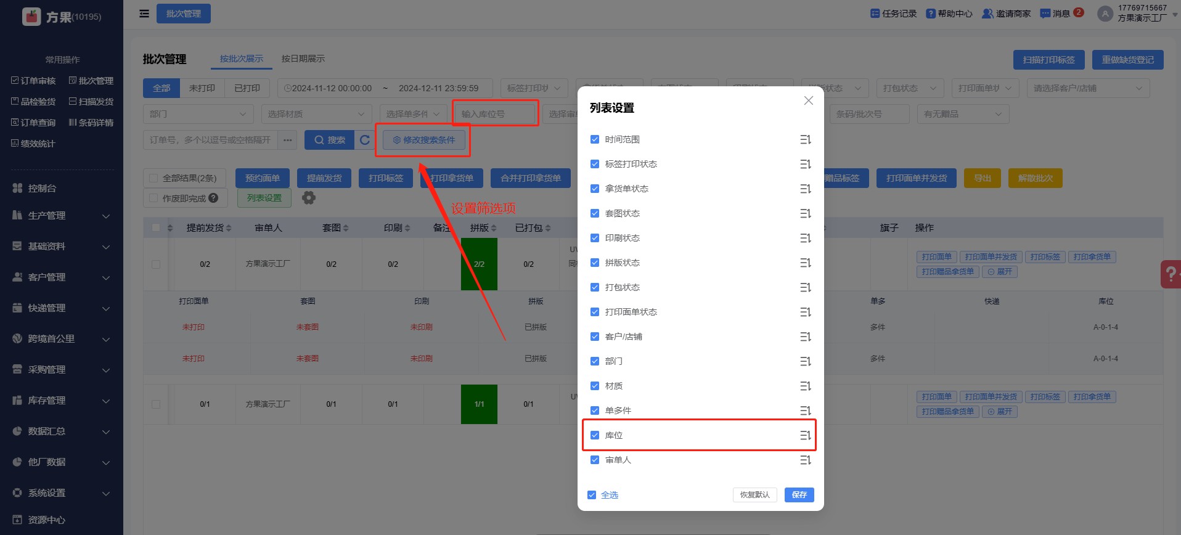Click the sort handle for 印刷状态
Viewport: 1181px width, 535px height.
tap(805, 238)
